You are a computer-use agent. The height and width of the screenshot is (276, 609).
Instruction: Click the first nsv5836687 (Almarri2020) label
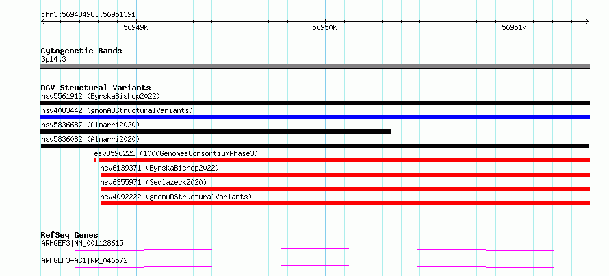tap(90, 125)
